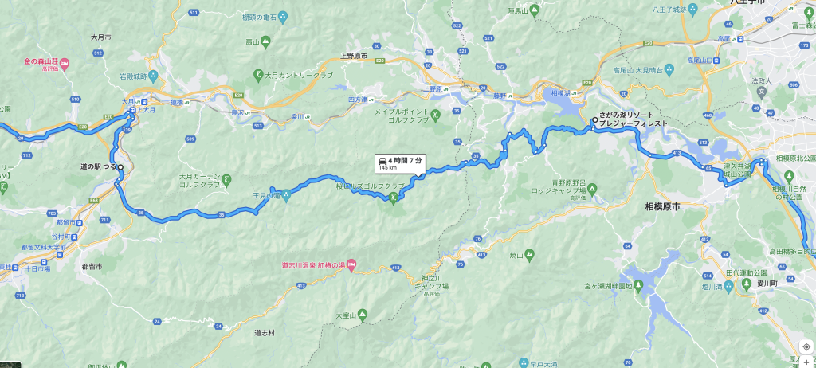Image resolution: width=816 pixels, height=368 pixels.
Task: Zoom in with the plus button
Action: (x=806, y=362)
